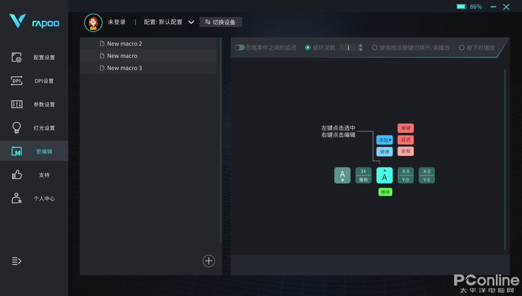Select the New macro 3 row
The image size is (522, 296).
pos(148,68)
